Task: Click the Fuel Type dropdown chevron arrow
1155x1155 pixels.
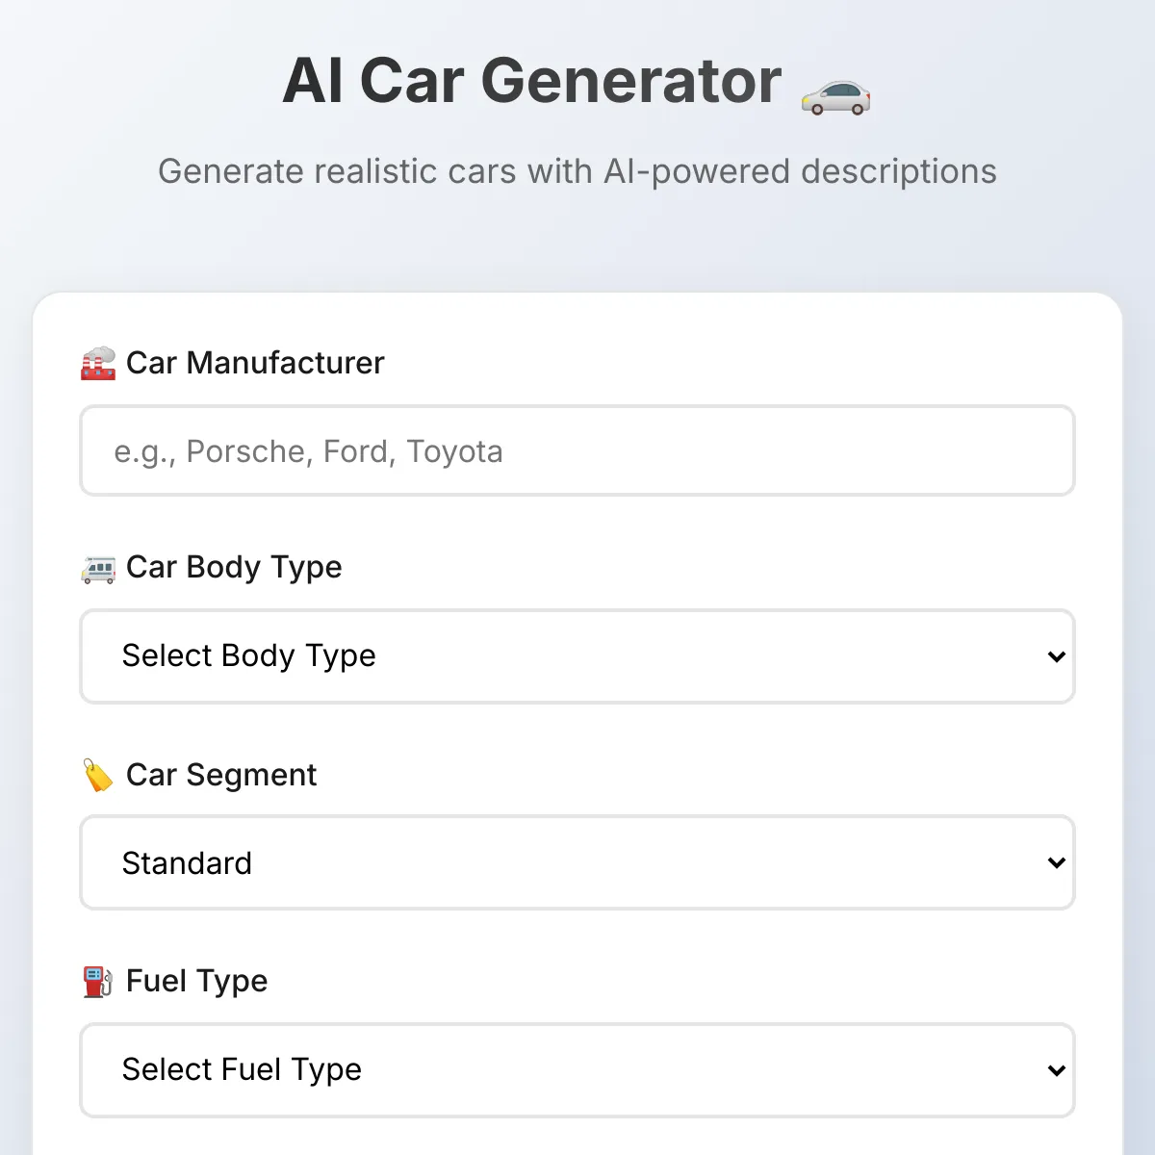Action: (1056, 1070)
